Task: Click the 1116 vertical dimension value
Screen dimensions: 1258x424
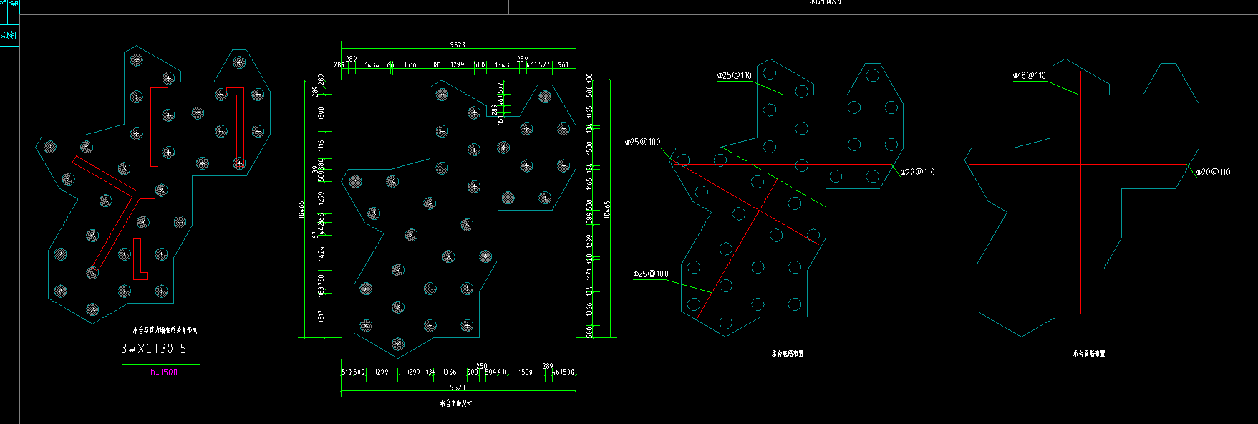Action: click(321, 145)
